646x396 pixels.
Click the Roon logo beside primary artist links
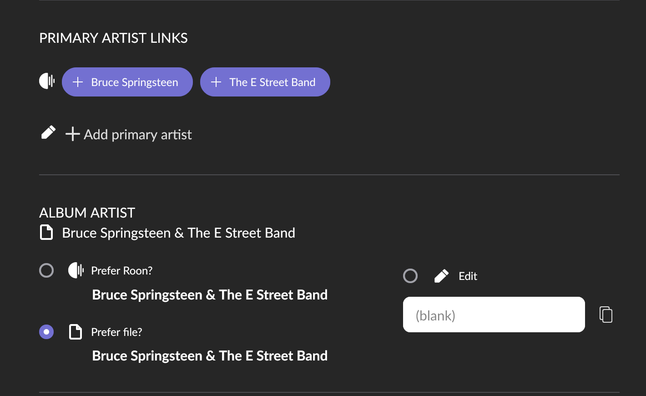coord(47,81)
